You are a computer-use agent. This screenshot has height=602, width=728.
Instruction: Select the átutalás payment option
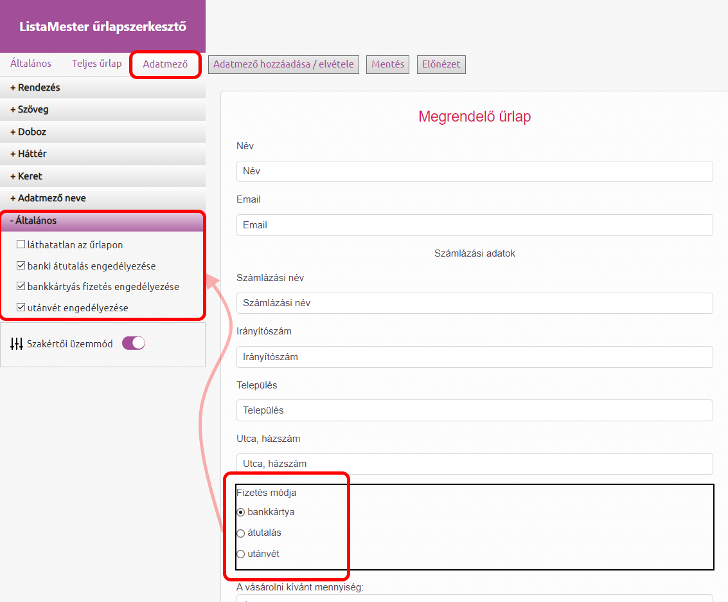click(240, 533)
